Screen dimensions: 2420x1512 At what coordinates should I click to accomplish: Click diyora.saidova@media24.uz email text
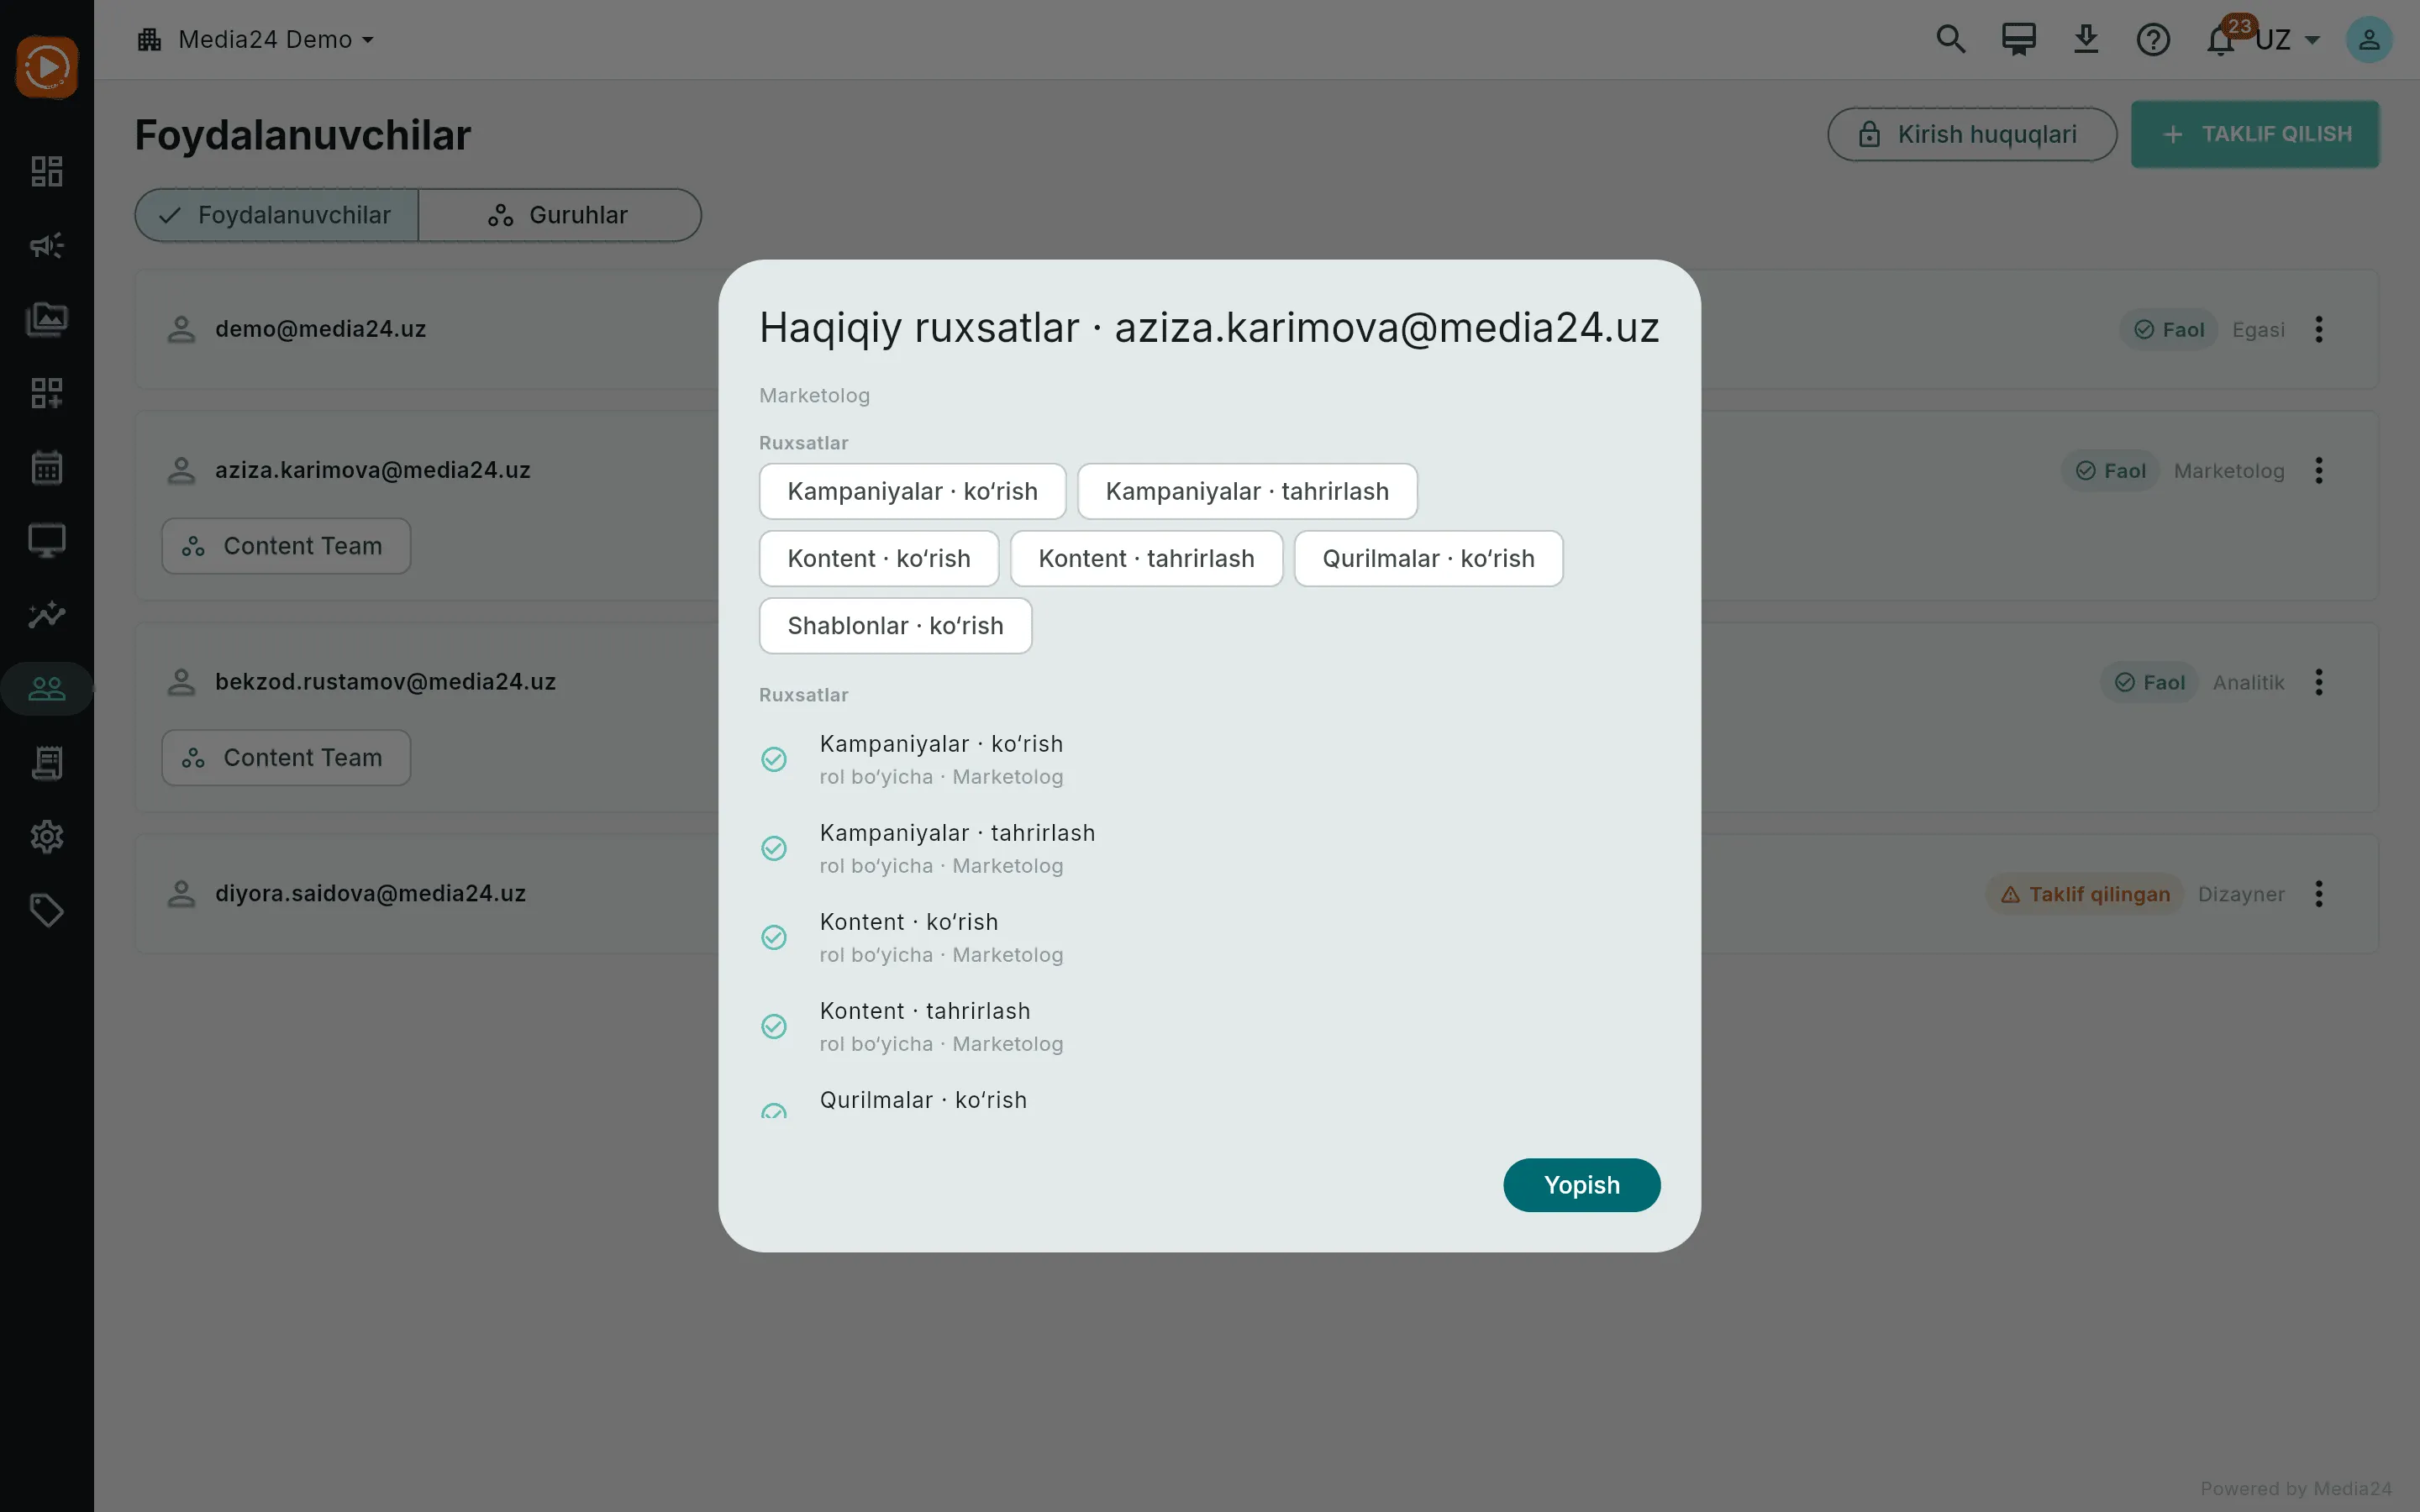coord(370,894)
